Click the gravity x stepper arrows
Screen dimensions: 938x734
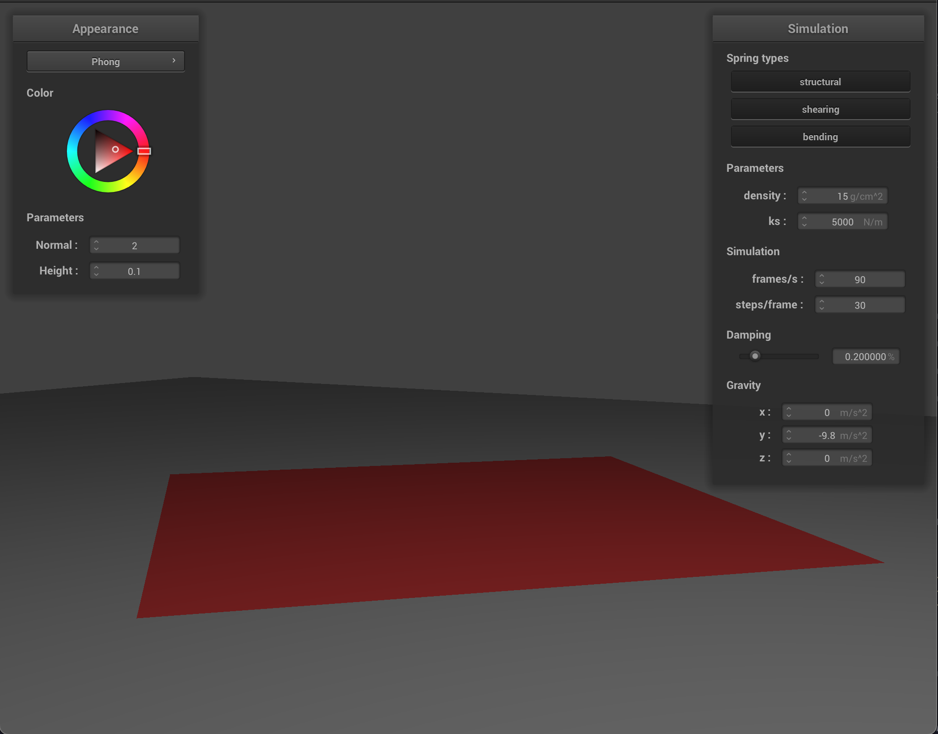[789, 412]
